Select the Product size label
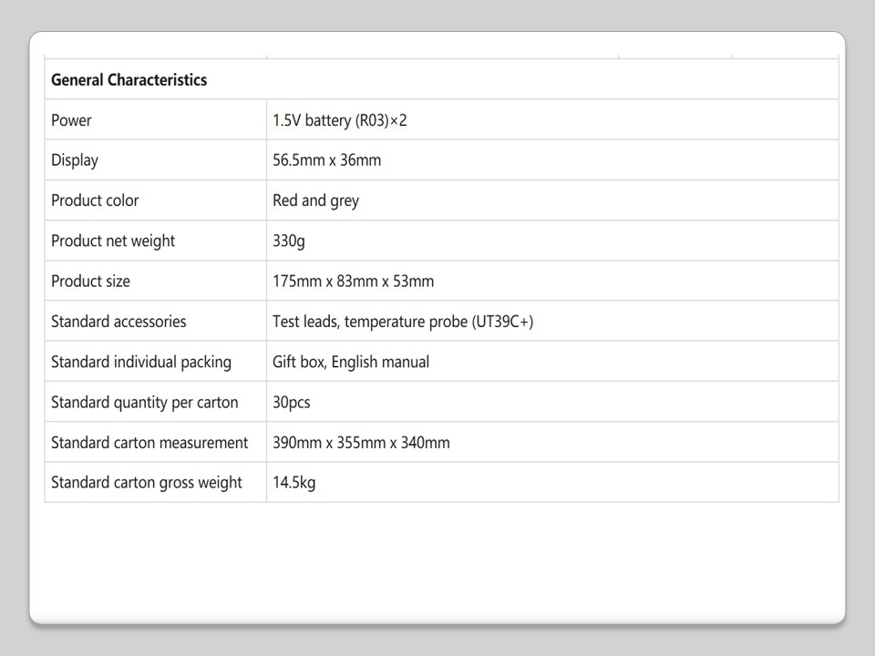 click(90, 282)
